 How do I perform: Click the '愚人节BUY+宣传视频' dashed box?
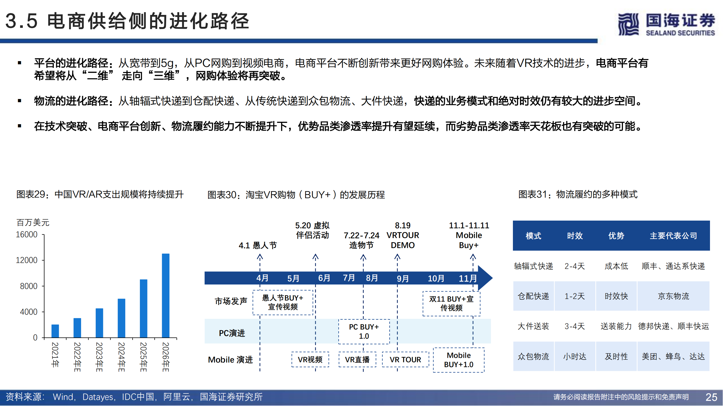[283, 303]
